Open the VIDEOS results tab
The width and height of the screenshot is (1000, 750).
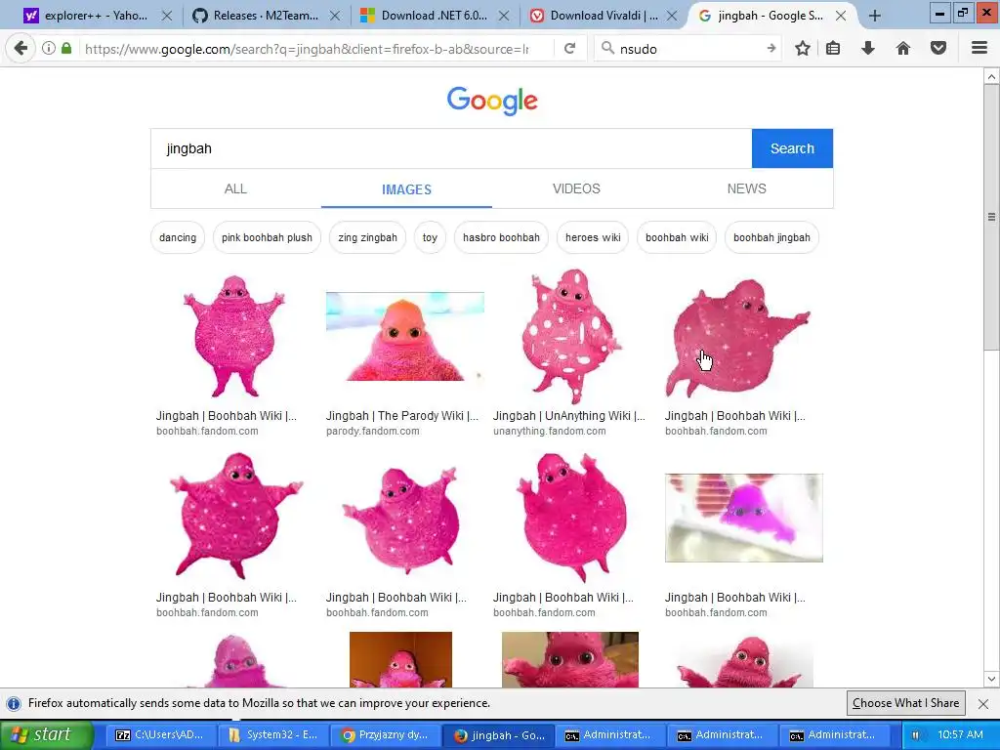point(576,188)
